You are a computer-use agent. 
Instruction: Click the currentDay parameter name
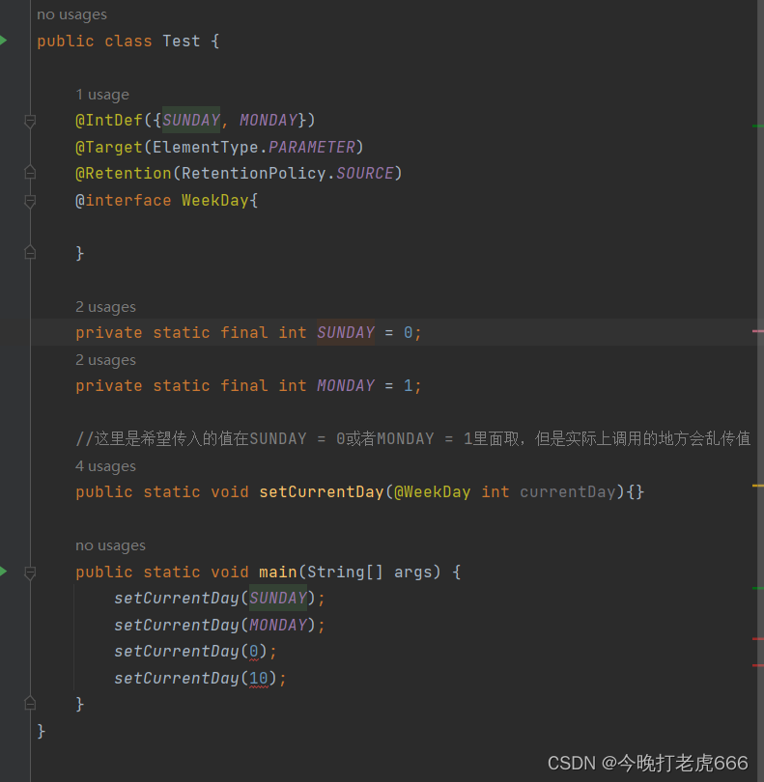(x=567, y=491)
